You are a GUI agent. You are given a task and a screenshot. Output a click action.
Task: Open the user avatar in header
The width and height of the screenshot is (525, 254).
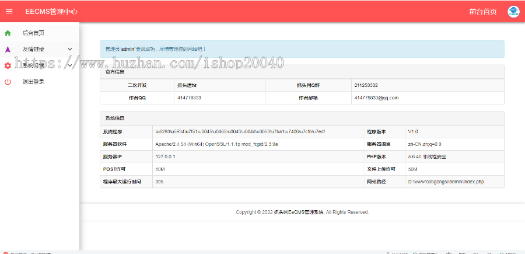[513, 12]
